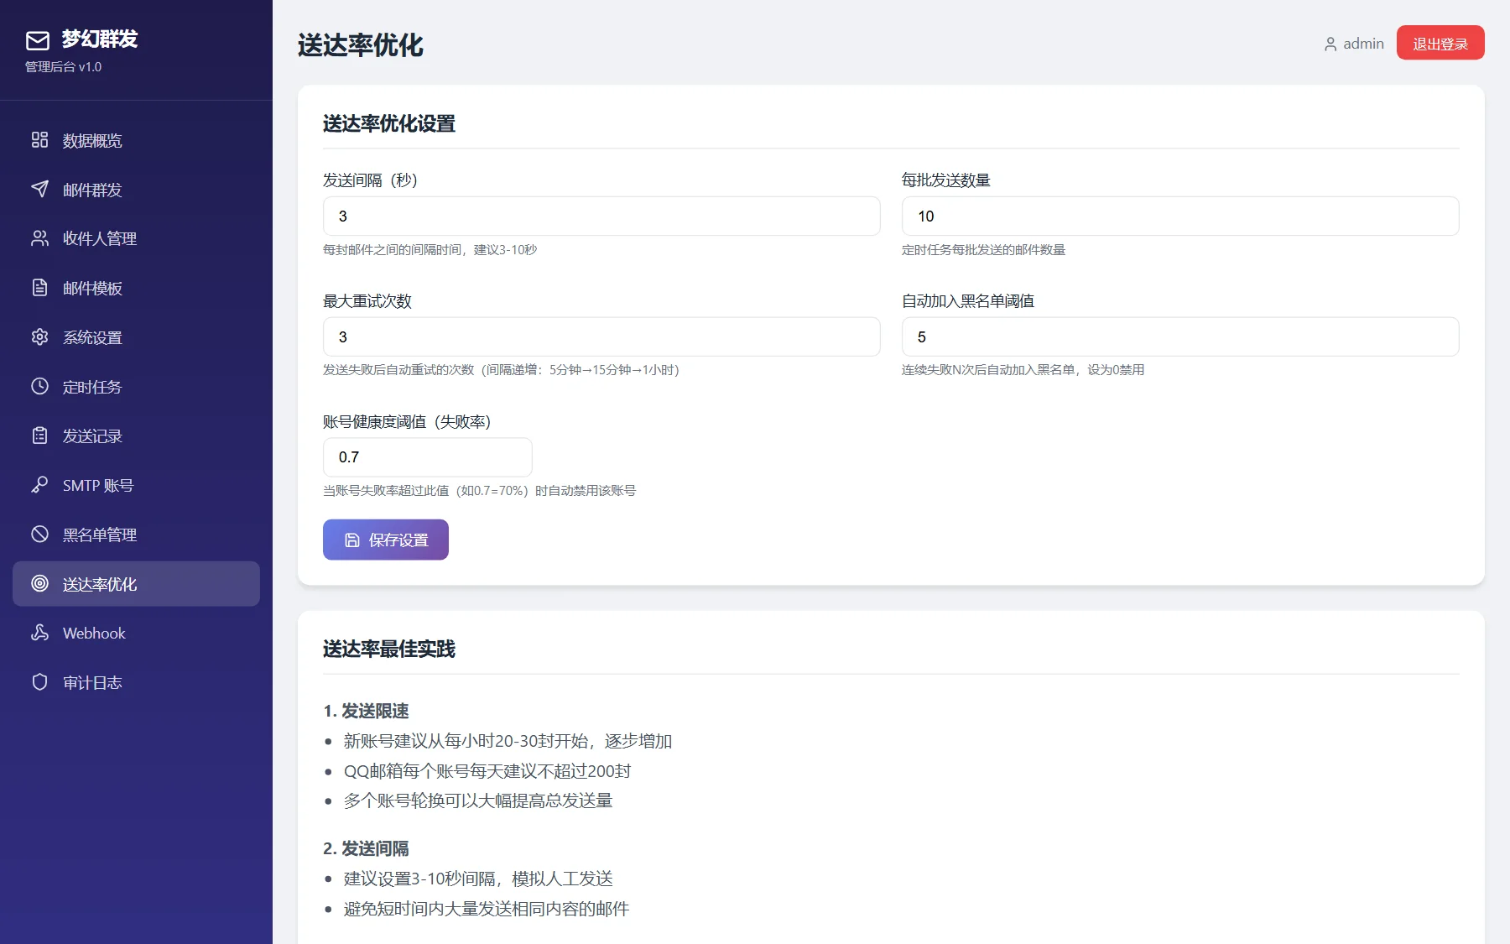Image resolution: width=1510 pixels, height=944 pixels.
Task: Open the Webhook menu entry
Action: (x=136, y=633)
